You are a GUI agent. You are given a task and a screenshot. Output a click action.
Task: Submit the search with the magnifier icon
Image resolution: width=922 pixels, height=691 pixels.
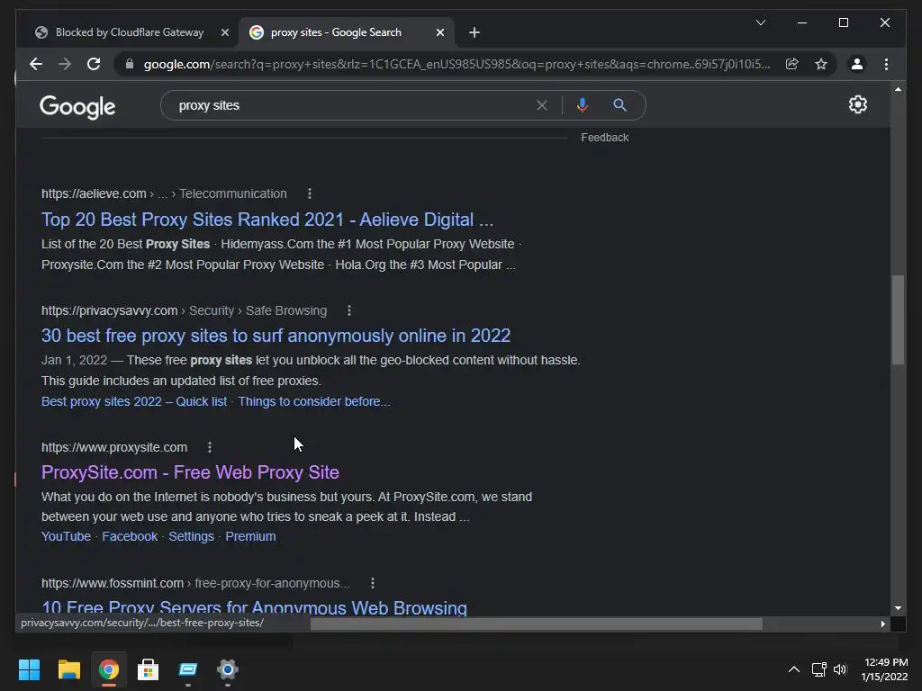[x=619, y=105]
